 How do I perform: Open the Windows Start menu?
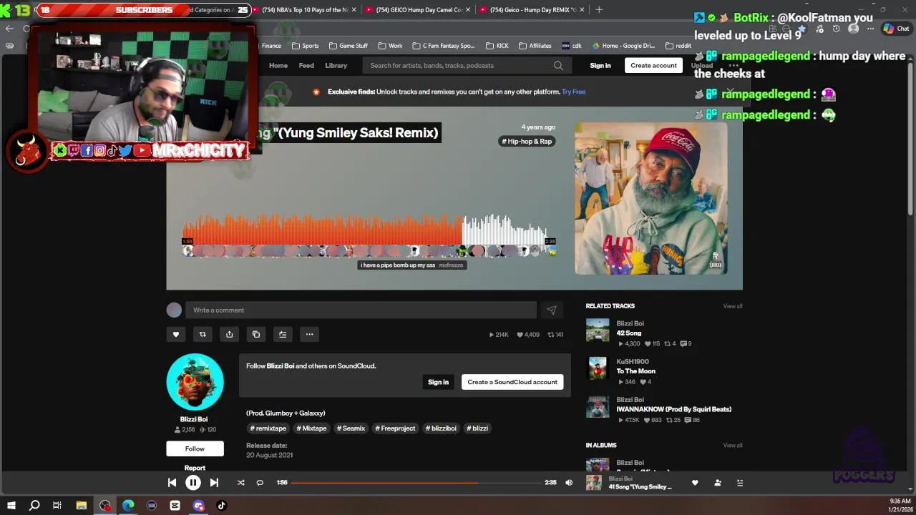(11, 506)
